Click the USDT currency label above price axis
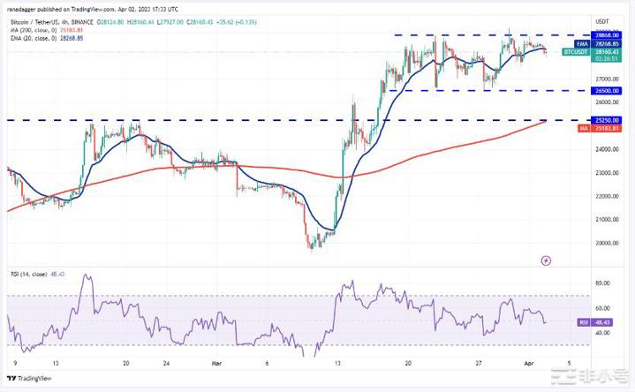Viewport: 635px width, 392px height. (603, 20)
